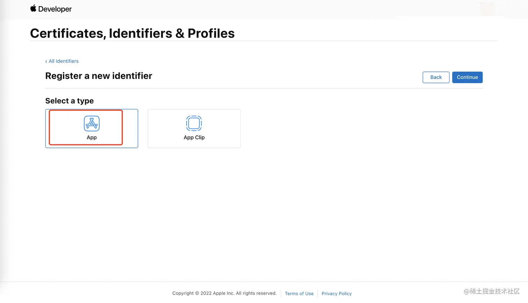Image resolution: width=528 pixels, height=303 pixels.
Task: Open the Terms of Use link
Action: click(x=299, y=294)
